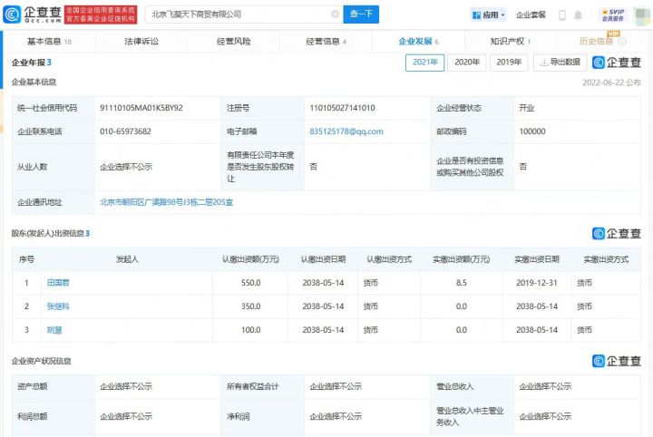The width and height of the screenshot is (653, 437).
Task: Click the 企业资产状况信息 section heading
Action: (x=41, y=361)
